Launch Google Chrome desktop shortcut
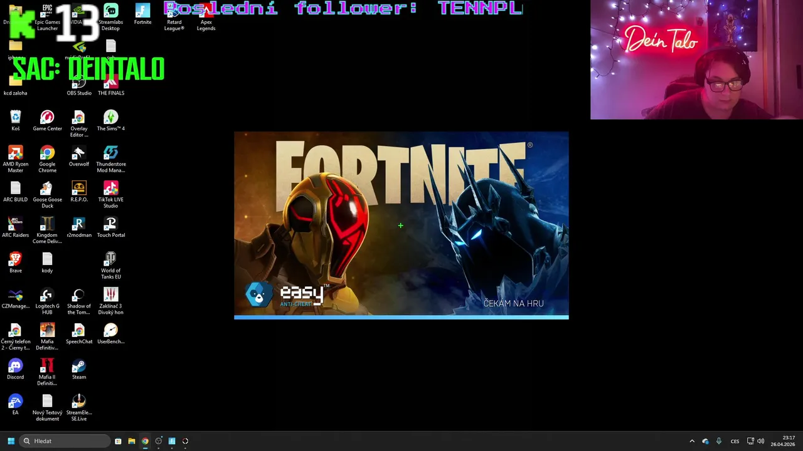This screenshot has width=803, height=451. click(47, 160)
